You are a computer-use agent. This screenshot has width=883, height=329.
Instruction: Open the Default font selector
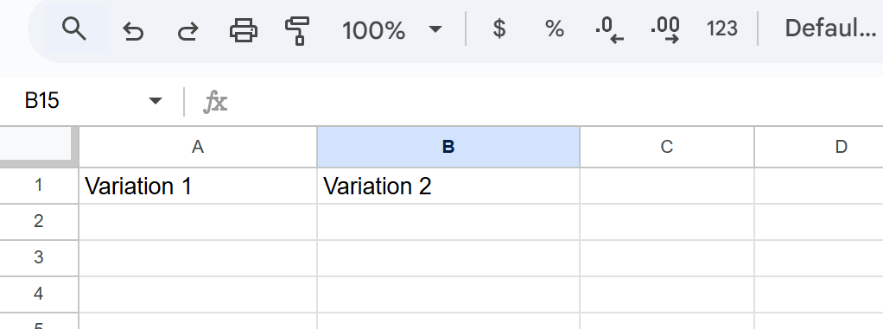[830, 28]
